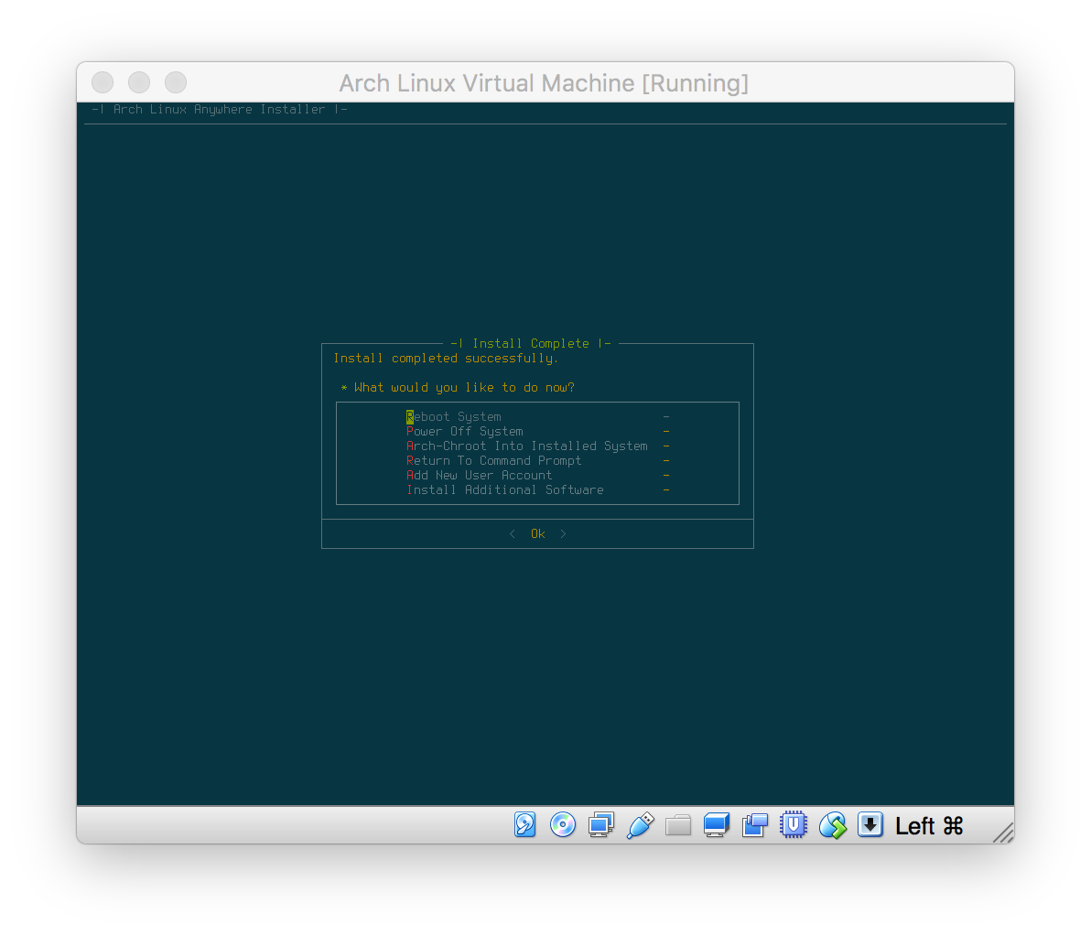The width and height of the screenshot is (1091, 935).
Task: Open the hard disk activity indicator
Action: pos(524,824)
